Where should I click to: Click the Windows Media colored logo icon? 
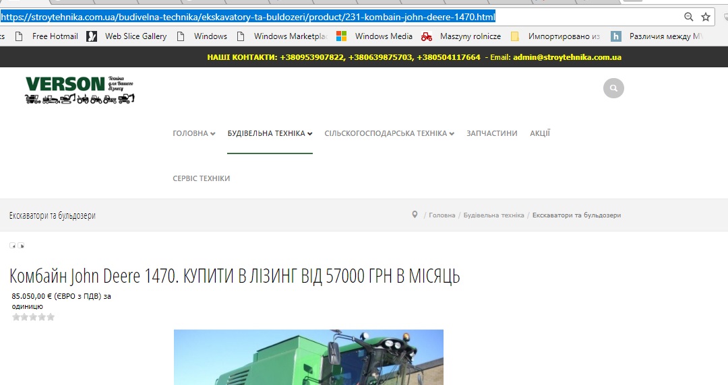point(341,36)
